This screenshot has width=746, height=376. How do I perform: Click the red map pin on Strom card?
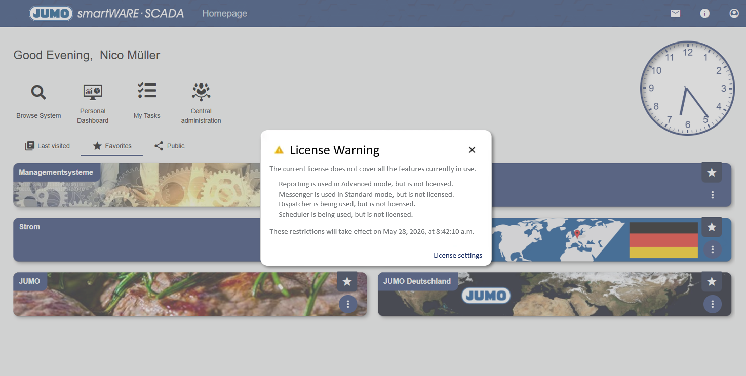tap(577, 234)
